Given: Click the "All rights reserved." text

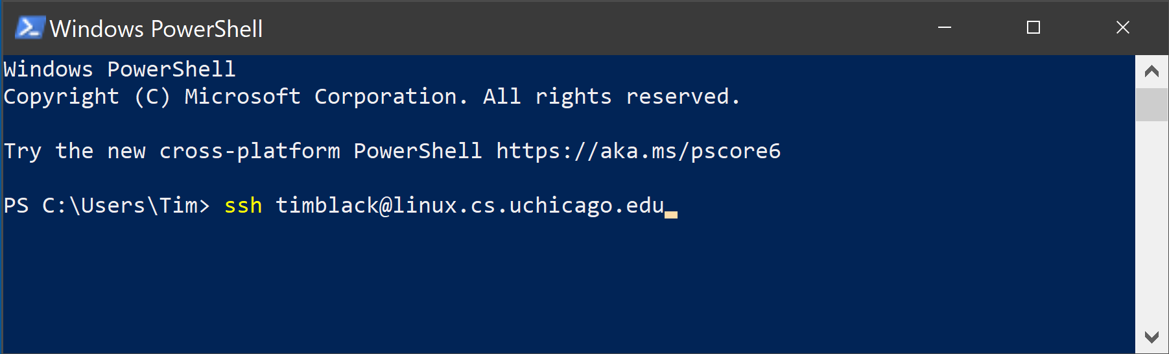Looking at the screenshot, I should (x=611, y=97).
